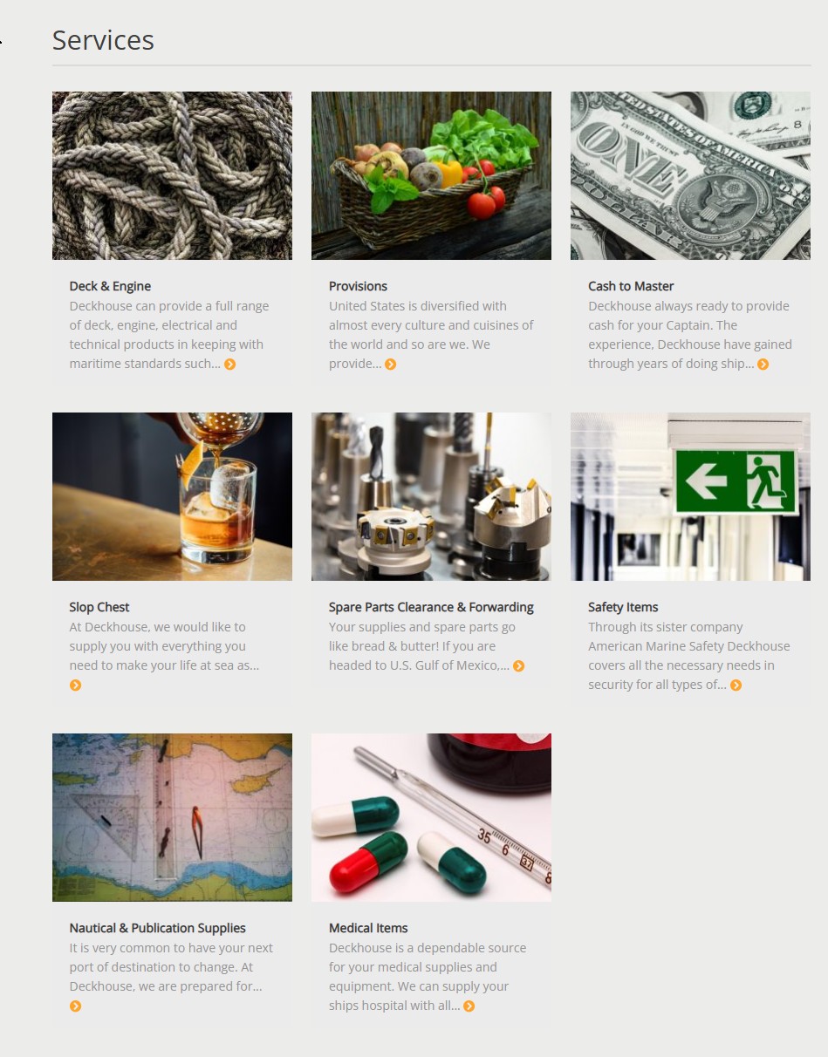The width and height of the screenshot is (828, 1057).
Task: Select the vegetable basket image
Action: click(x=431, y=175)
